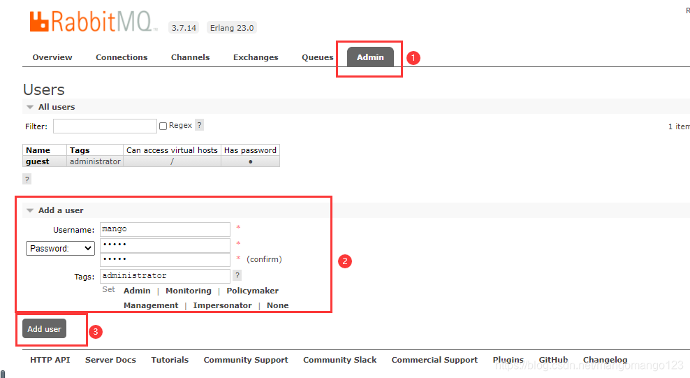This screenshot has width=690, height=378.
Task: Open the Password type dropdown
Action: (x=60, y=248)
